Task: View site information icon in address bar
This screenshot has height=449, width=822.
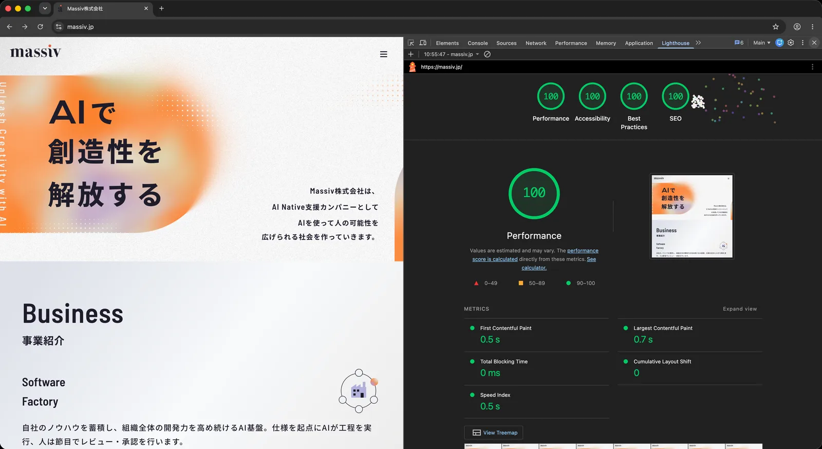Action: (x=59, y=27)
